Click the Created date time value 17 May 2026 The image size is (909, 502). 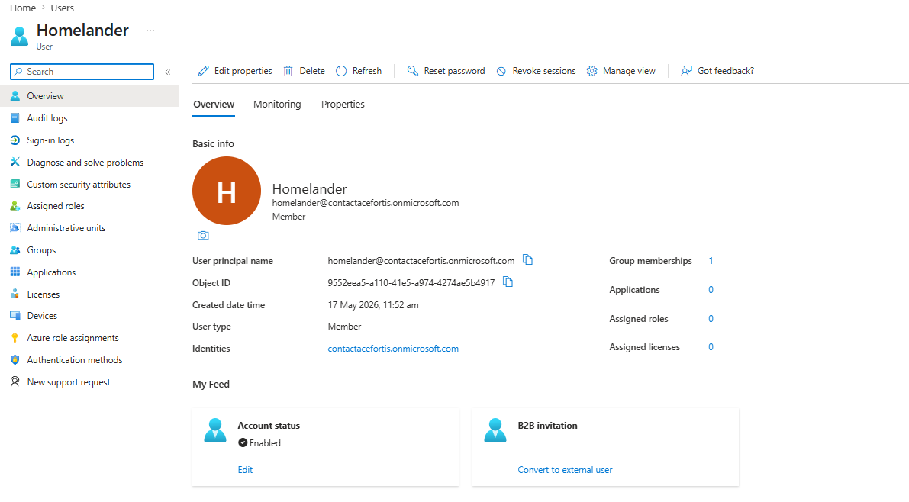372,305
